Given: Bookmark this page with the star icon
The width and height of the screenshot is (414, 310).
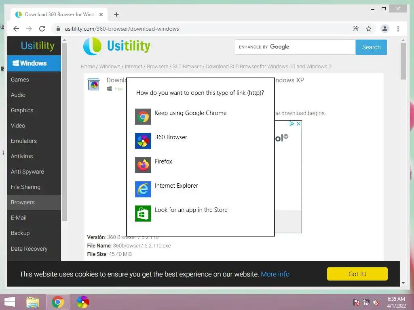Looking at the screenshot, I should (369, 29).
